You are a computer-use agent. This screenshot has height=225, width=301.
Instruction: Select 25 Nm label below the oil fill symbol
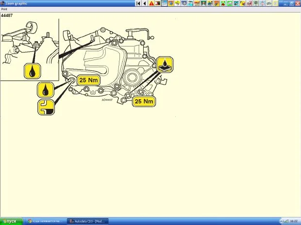click(x=144, y=102)
